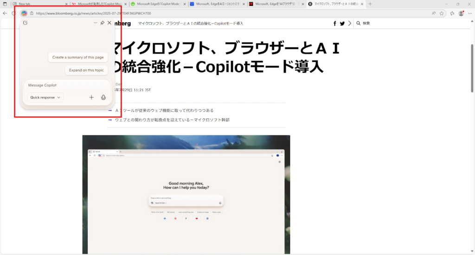Click the article headline マイクロソフト、ブラウザーとAI
Image resolution: width=475 pixels, height=255 pixels.
226,57
